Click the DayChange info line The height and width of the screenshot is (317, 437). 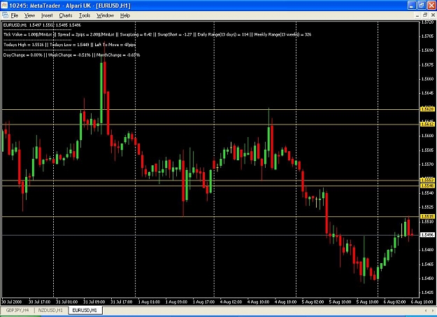[x=71, y=55]
